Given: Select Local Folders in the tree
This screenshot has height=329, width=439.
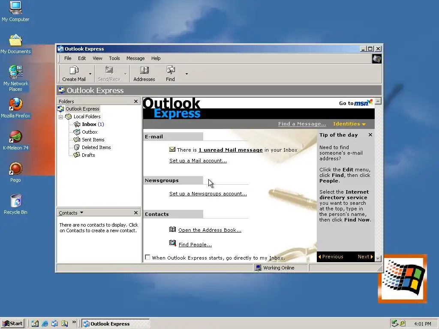Looking at the screenshot, I should [87, 117].
